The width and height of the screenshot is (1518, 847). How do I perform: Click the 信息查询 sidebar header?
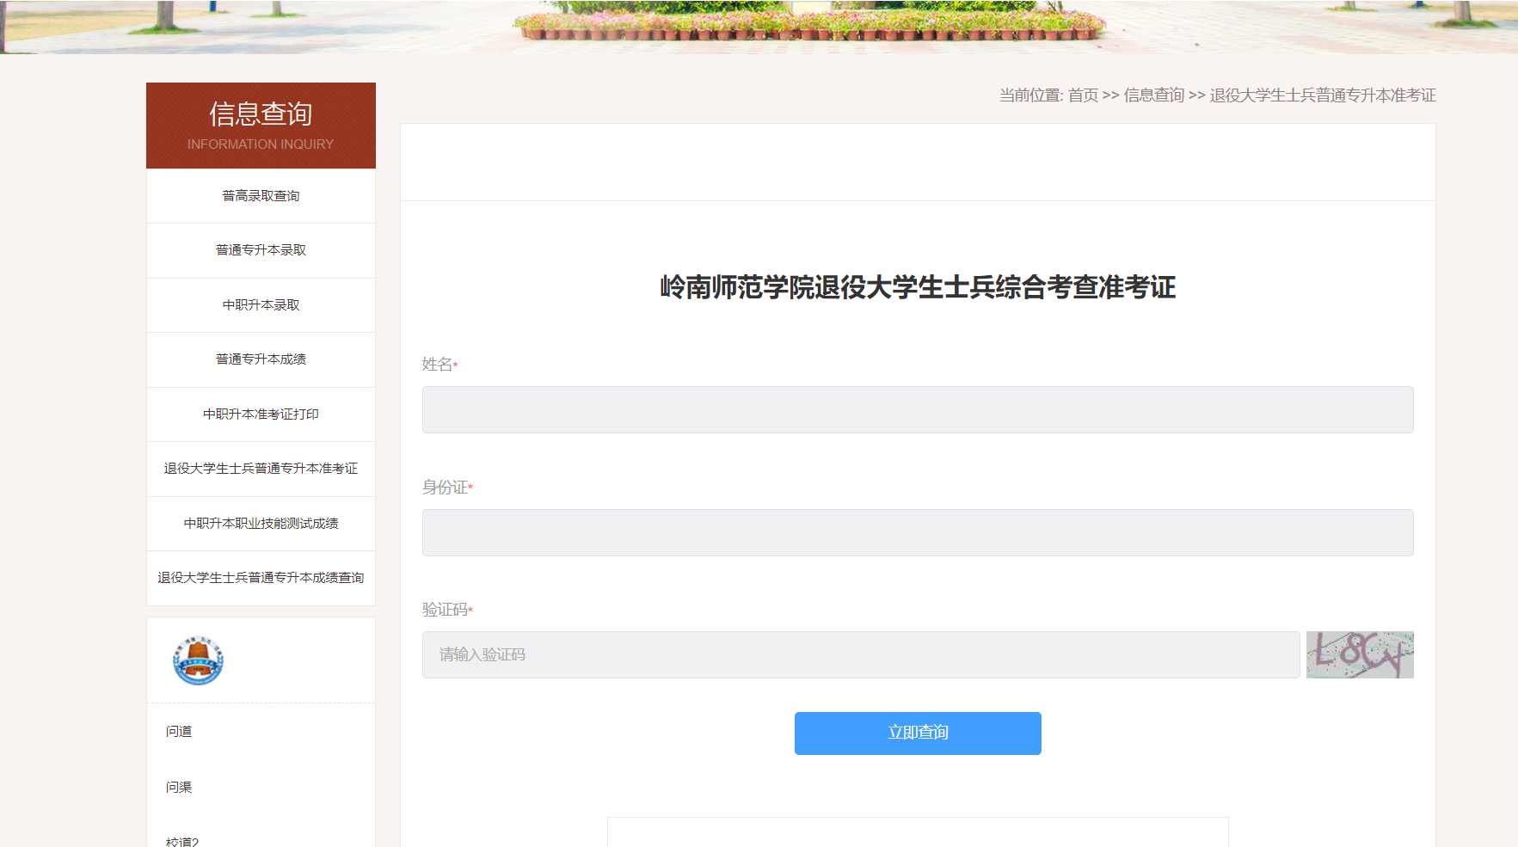261,126
